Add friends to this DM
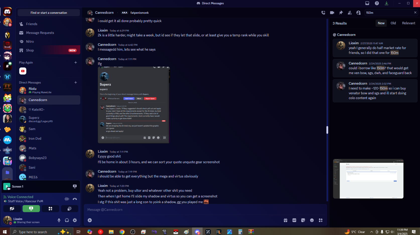Screen dimensions: 420x235 (x=350, y=13)
